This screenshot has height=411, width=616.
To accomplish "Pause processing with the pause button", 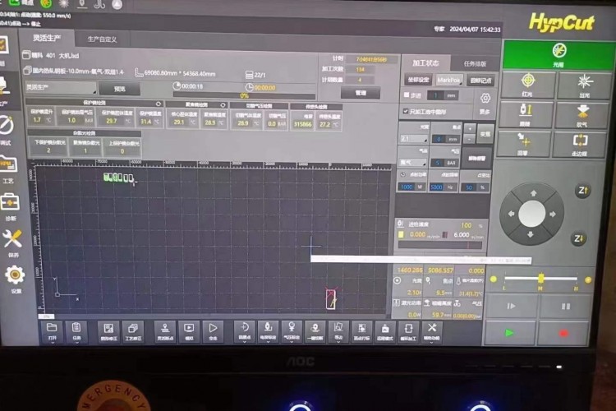I will click(x=565, y=307).
